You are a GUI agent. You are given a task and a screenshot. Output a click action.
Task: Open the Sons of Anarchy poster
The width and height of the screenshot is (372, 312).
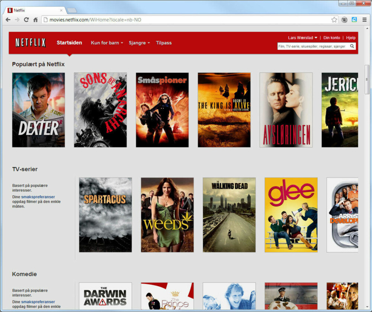pyautogui.click(x=100, y=110)
